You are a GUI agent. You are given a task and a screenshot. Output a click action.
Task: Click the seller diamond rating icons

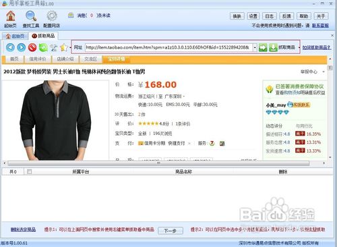point(278,112)
